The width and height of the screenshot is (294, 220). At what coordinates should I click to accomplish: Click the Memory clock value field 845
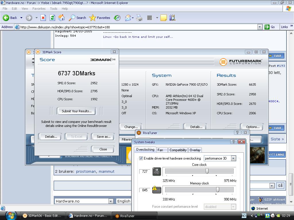tap(145, 190)
